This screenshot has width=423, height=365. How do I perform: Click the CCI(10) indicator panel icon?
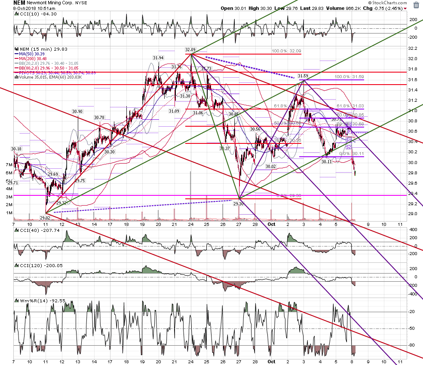click(16, 14)
